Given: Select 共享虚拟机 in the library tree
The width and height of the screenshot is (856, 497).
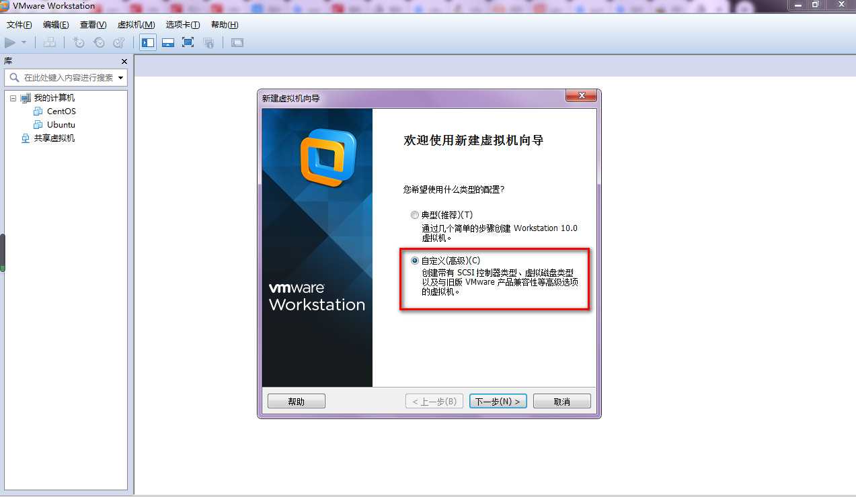Looking at the screenshot, I should (x=54, y=138).
